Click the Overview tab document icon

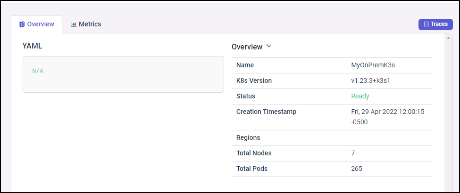tap(22, 24)
